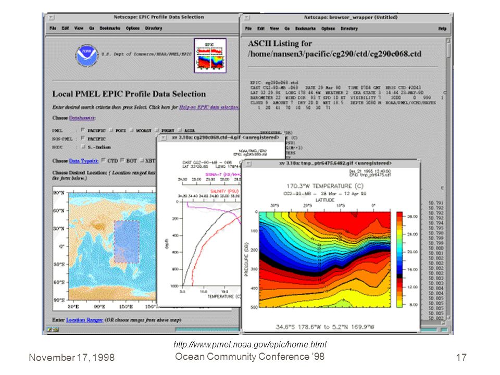The height and width of the screenshot is (375, 500).
Task: Follow the Database(s) link
Action: (82, 118)
